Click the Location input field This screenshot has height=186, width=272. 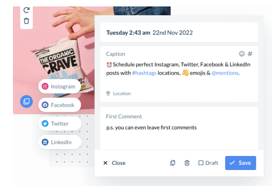click(122, 93)
